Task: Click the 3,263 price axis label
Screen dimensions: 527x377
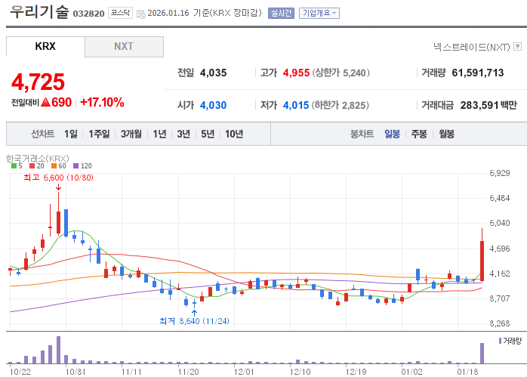Action: coord(500,323)
